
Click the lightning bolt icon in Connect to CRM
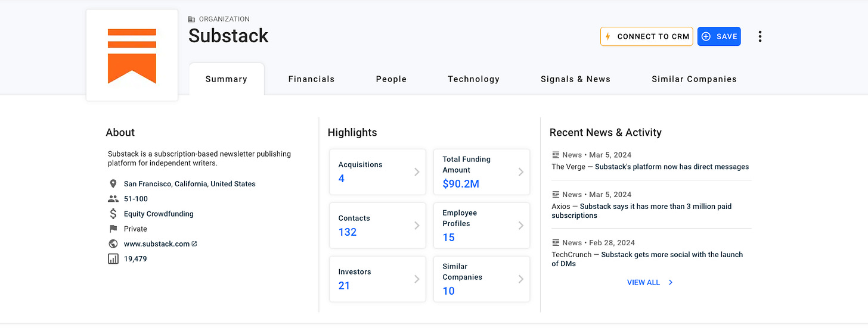tap(608, 36)
